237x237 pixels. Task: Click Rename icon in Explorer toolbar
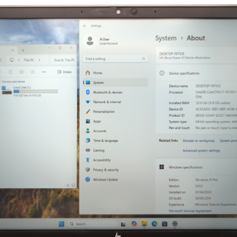pyautogui.click(x=22, y=72)
